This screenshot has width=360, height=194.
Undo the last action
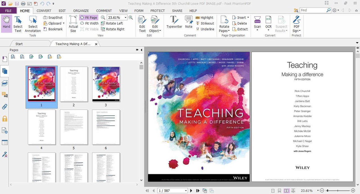(x=42, y=4)
